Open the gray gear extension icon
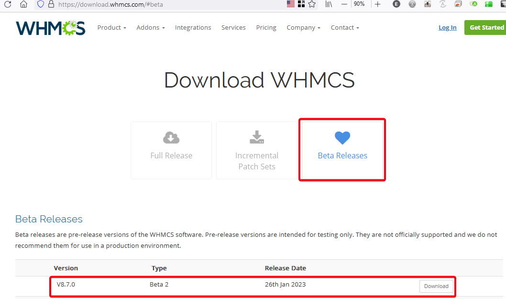The height and width of the screenshot is (299, 506). (412, 4)
